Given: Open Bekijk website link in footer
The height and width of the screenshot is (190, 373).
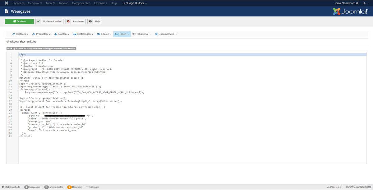Looking at the screenshot, I should [x=11, y=187].
